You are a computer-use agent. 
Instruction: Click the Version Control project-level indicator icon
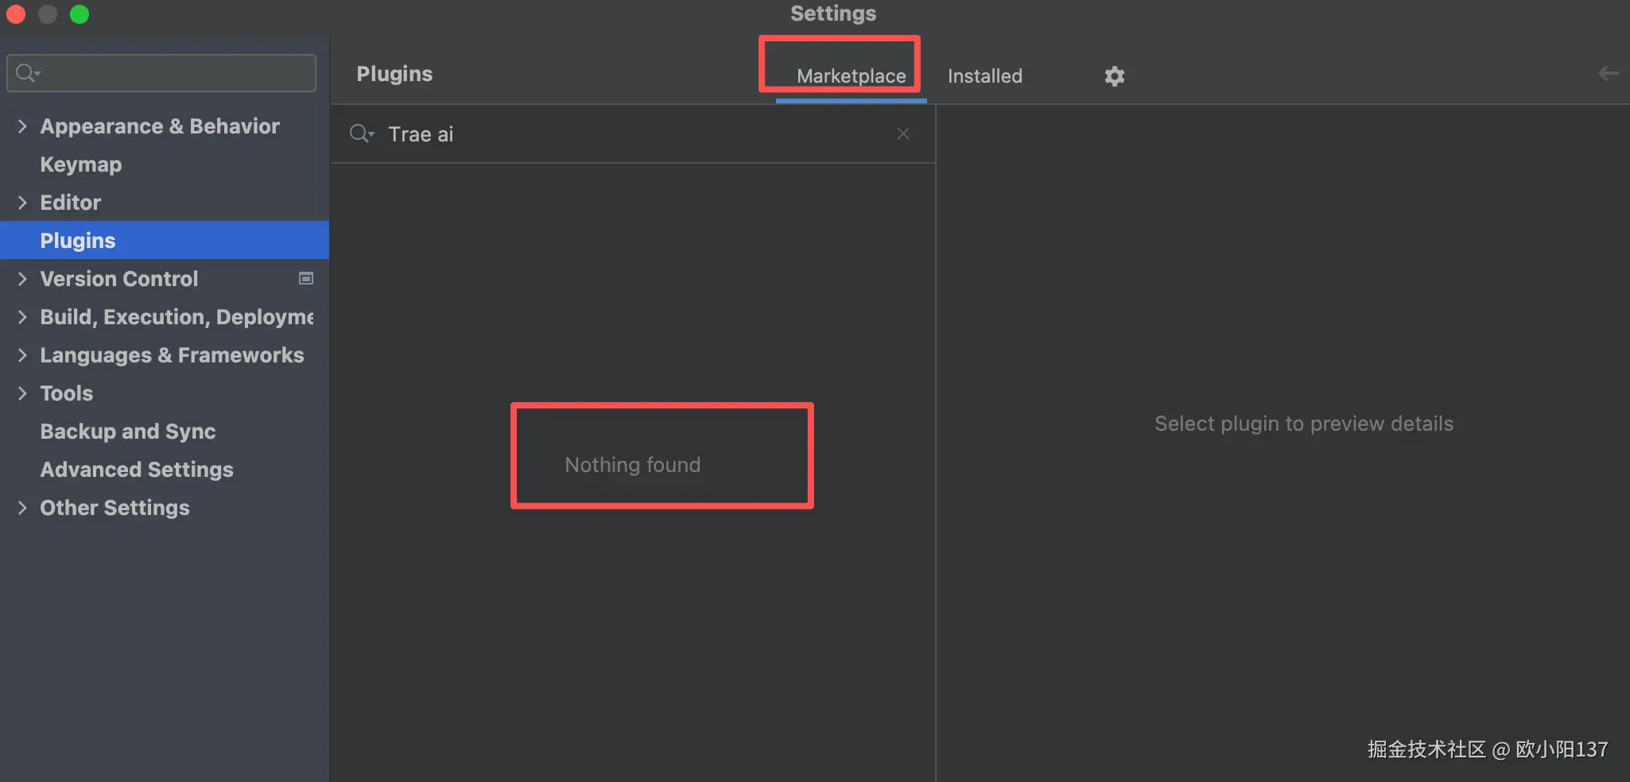coord(306,278)
